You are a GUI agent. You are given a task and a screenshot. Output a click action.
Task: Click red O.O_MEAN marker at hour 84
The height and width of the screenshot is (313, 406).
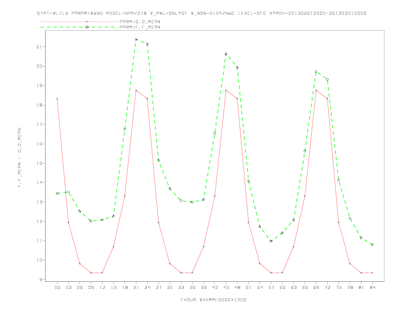click(372, 273)
